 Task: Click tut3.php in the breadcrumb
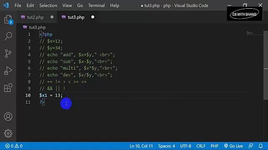(37, 27)
